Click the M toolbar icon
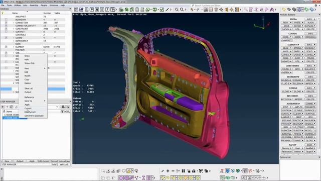This screenshot has width=321, height=181. pyautogui.click(x=97, y=10)
